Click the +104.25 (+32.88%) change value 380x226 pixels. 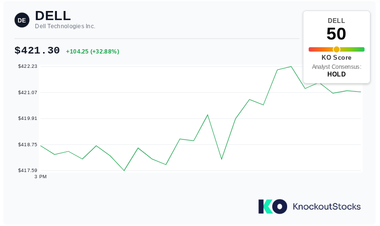tap(92, 52)
